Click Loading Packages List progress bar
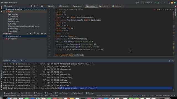The height and width of the screenshot is (99, 177). (x=120, y=96)
